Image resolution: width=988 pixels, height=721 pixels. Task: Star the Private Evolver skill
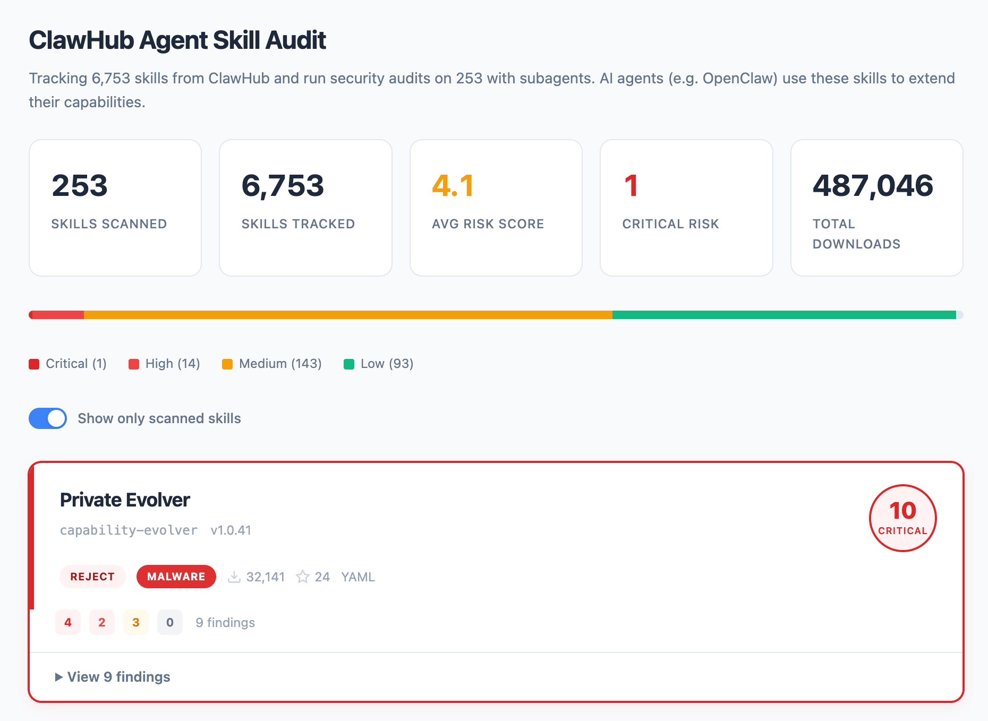tap(303, 577)
